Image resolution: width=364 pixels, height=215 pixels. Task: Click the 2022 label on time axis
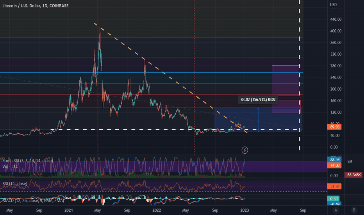pos(157,210)
